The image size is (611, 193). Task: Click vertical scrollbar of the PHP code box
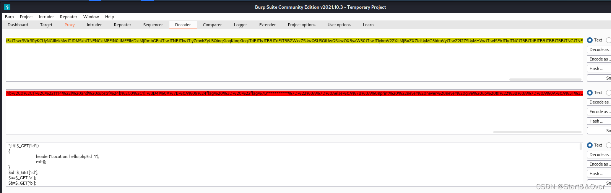point(581,147)
